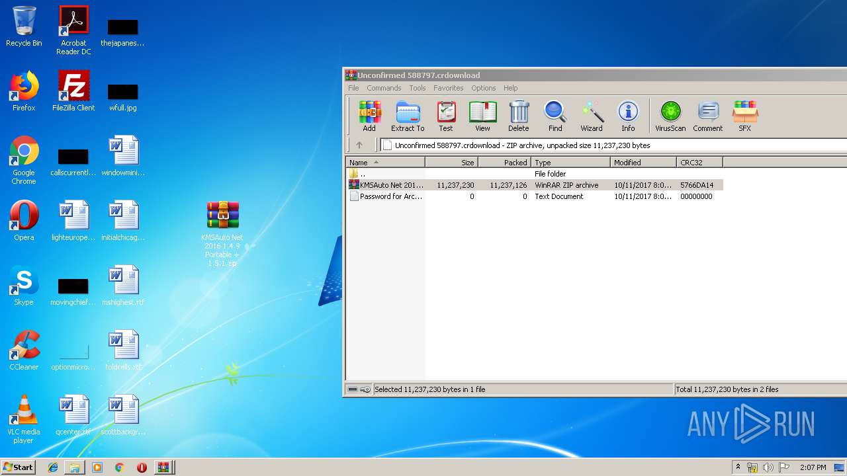Click the View toolbar icon
This screenshot has height=476, width=847.
pos(482,116)
